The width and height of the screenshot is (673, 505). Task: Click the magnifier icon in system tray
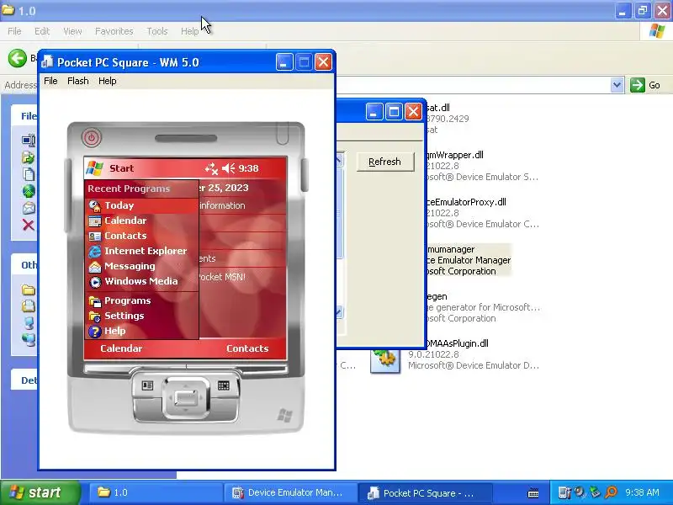point(611,492)
